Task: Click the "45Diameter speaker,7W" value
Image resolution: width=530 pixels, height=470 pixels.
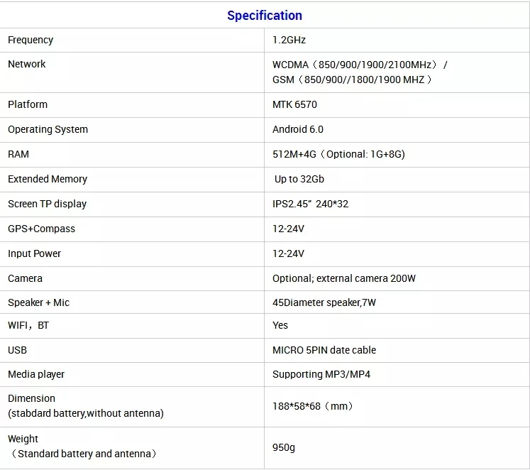Action: click(324, 302)
